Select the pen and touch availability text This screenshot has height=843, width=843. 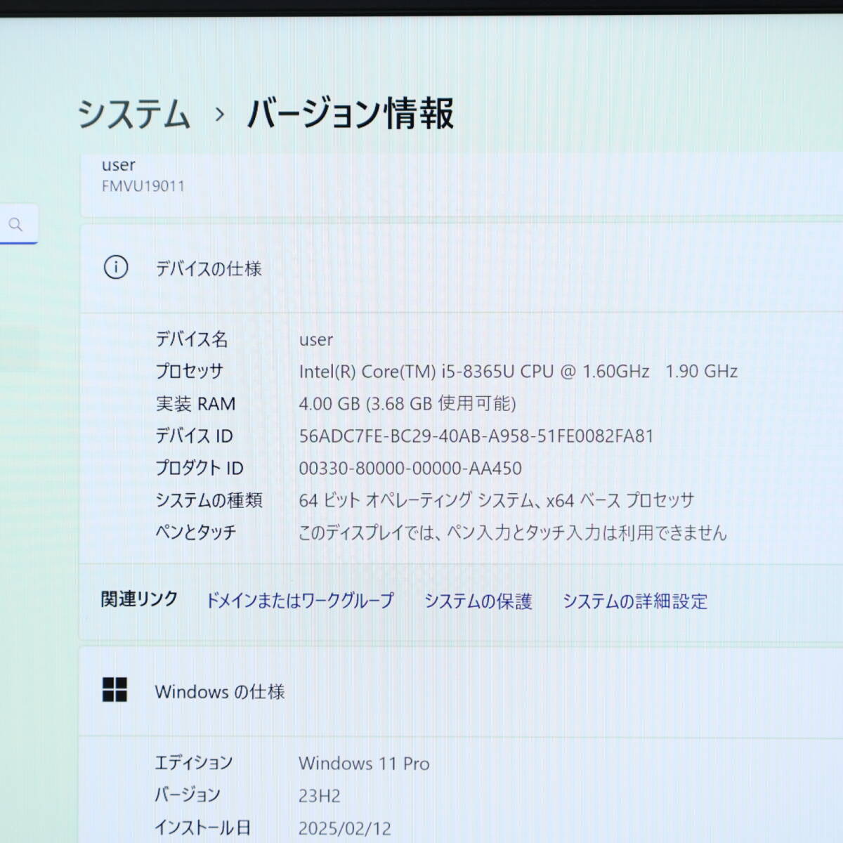[513, 532]
